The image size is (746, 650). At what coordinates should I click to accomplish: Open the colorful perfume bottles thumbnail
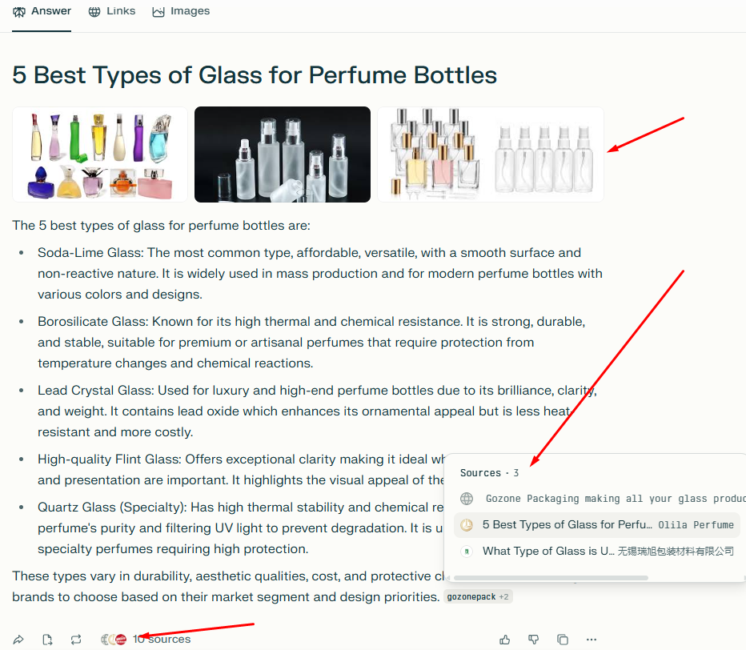[x=100, y=154]
